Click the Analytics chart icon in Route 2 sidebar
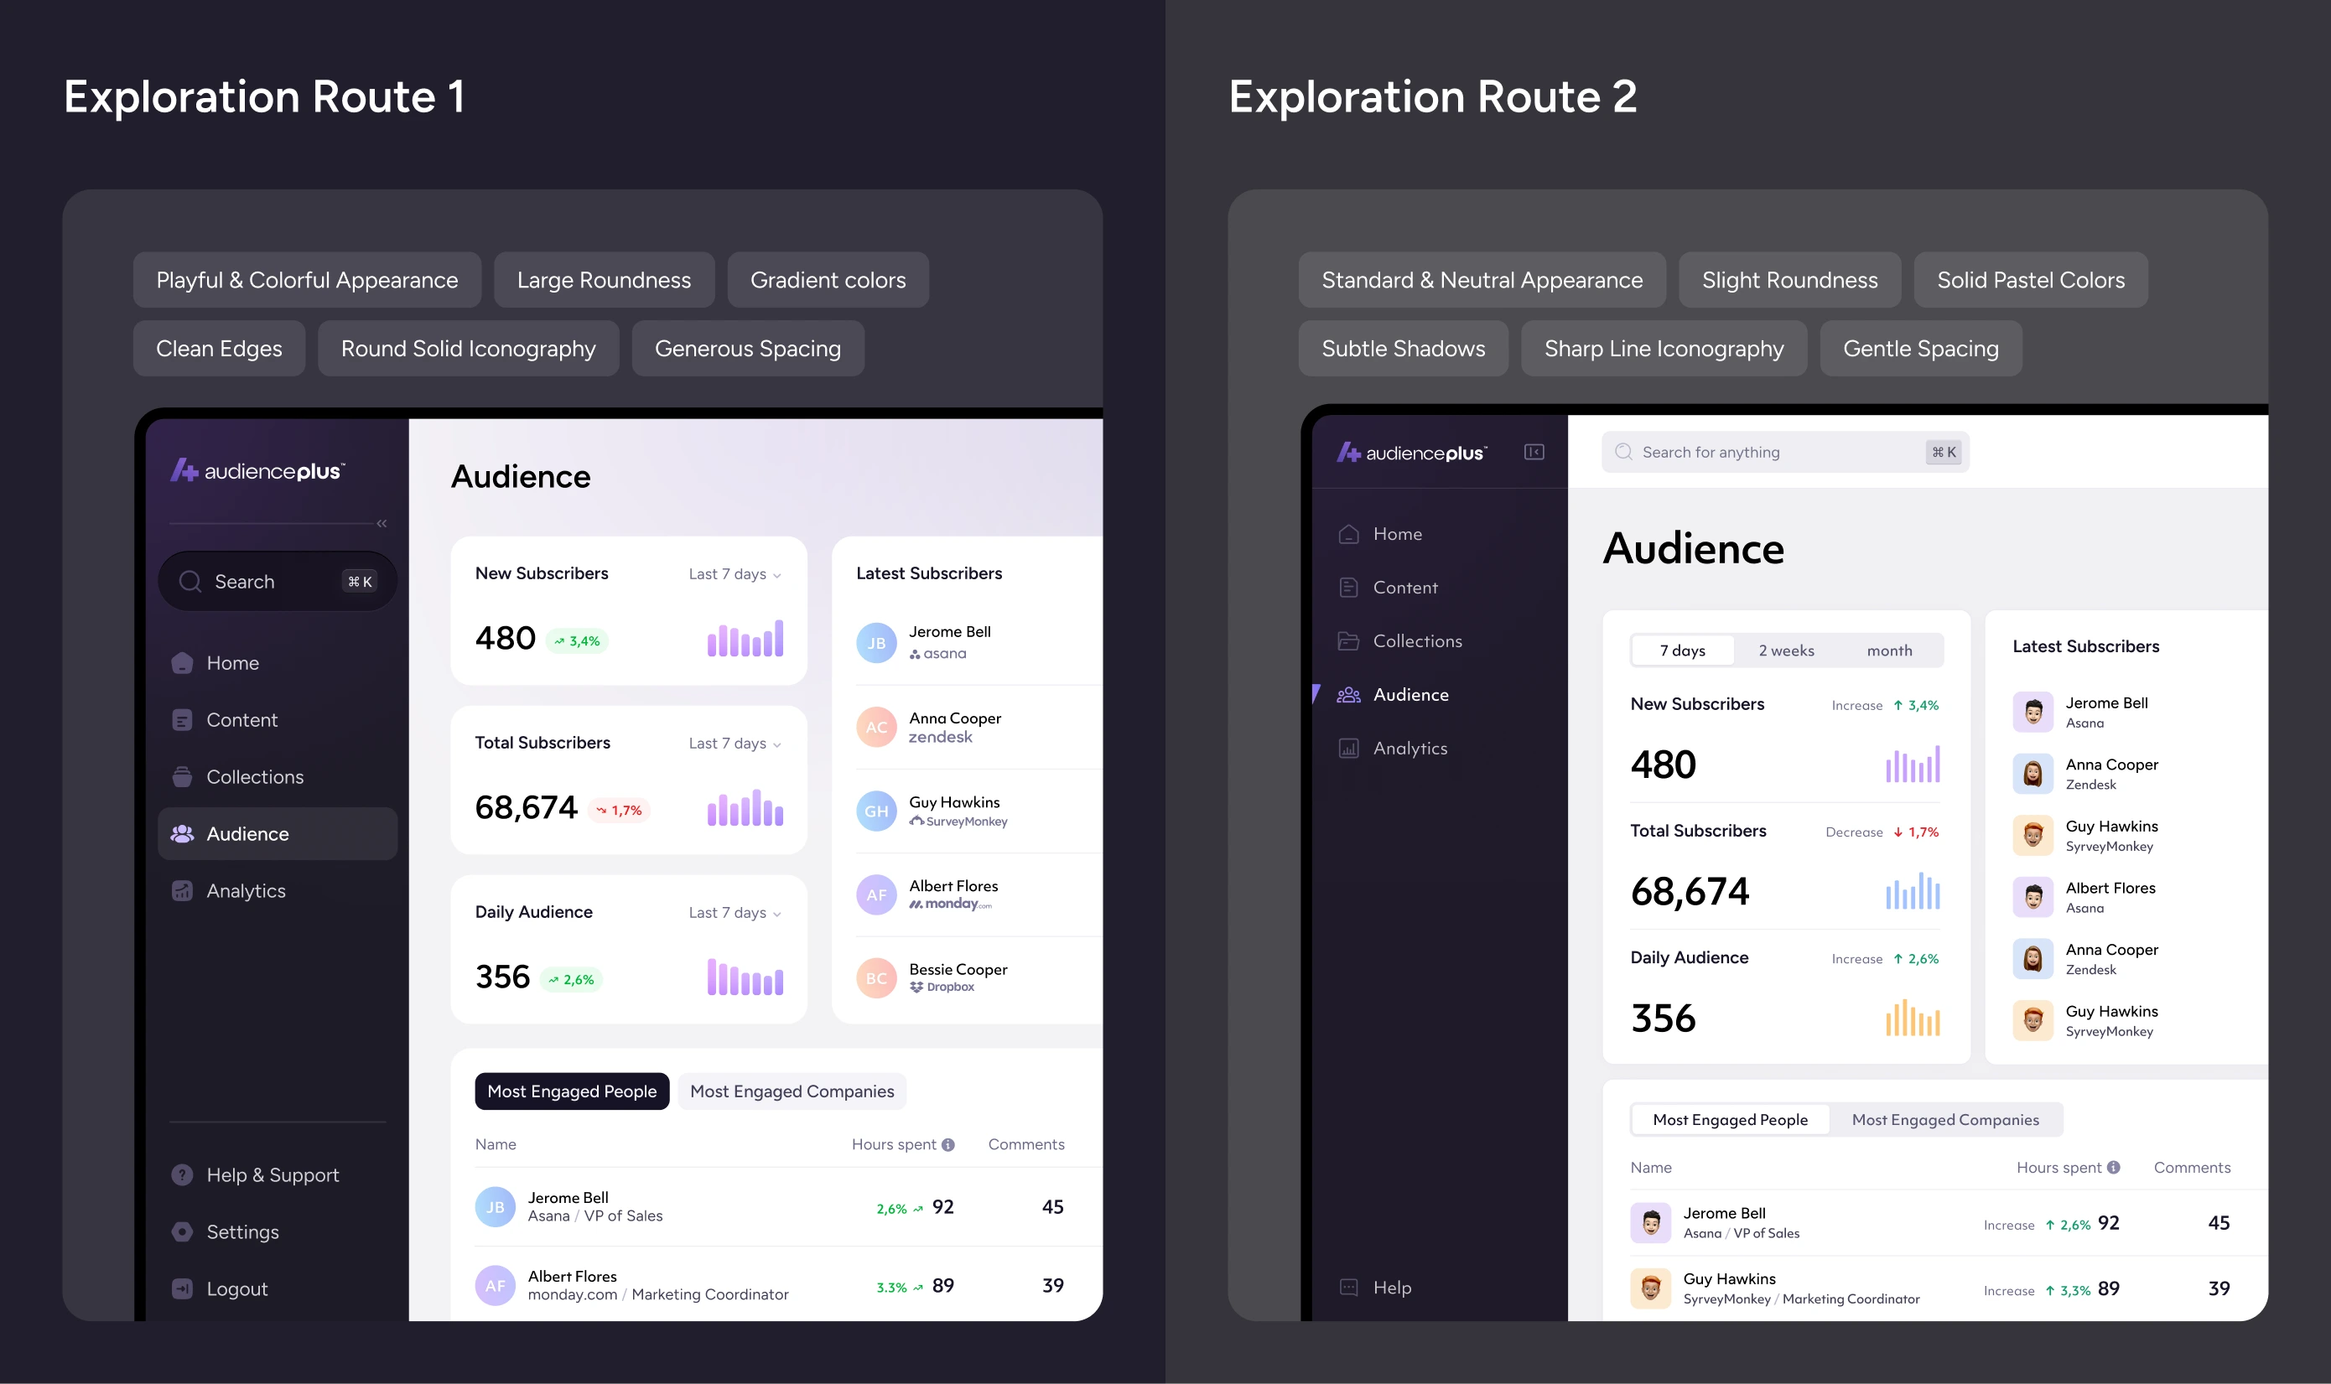The height and width of the screenshot is (1384, 2331). 1347,748
